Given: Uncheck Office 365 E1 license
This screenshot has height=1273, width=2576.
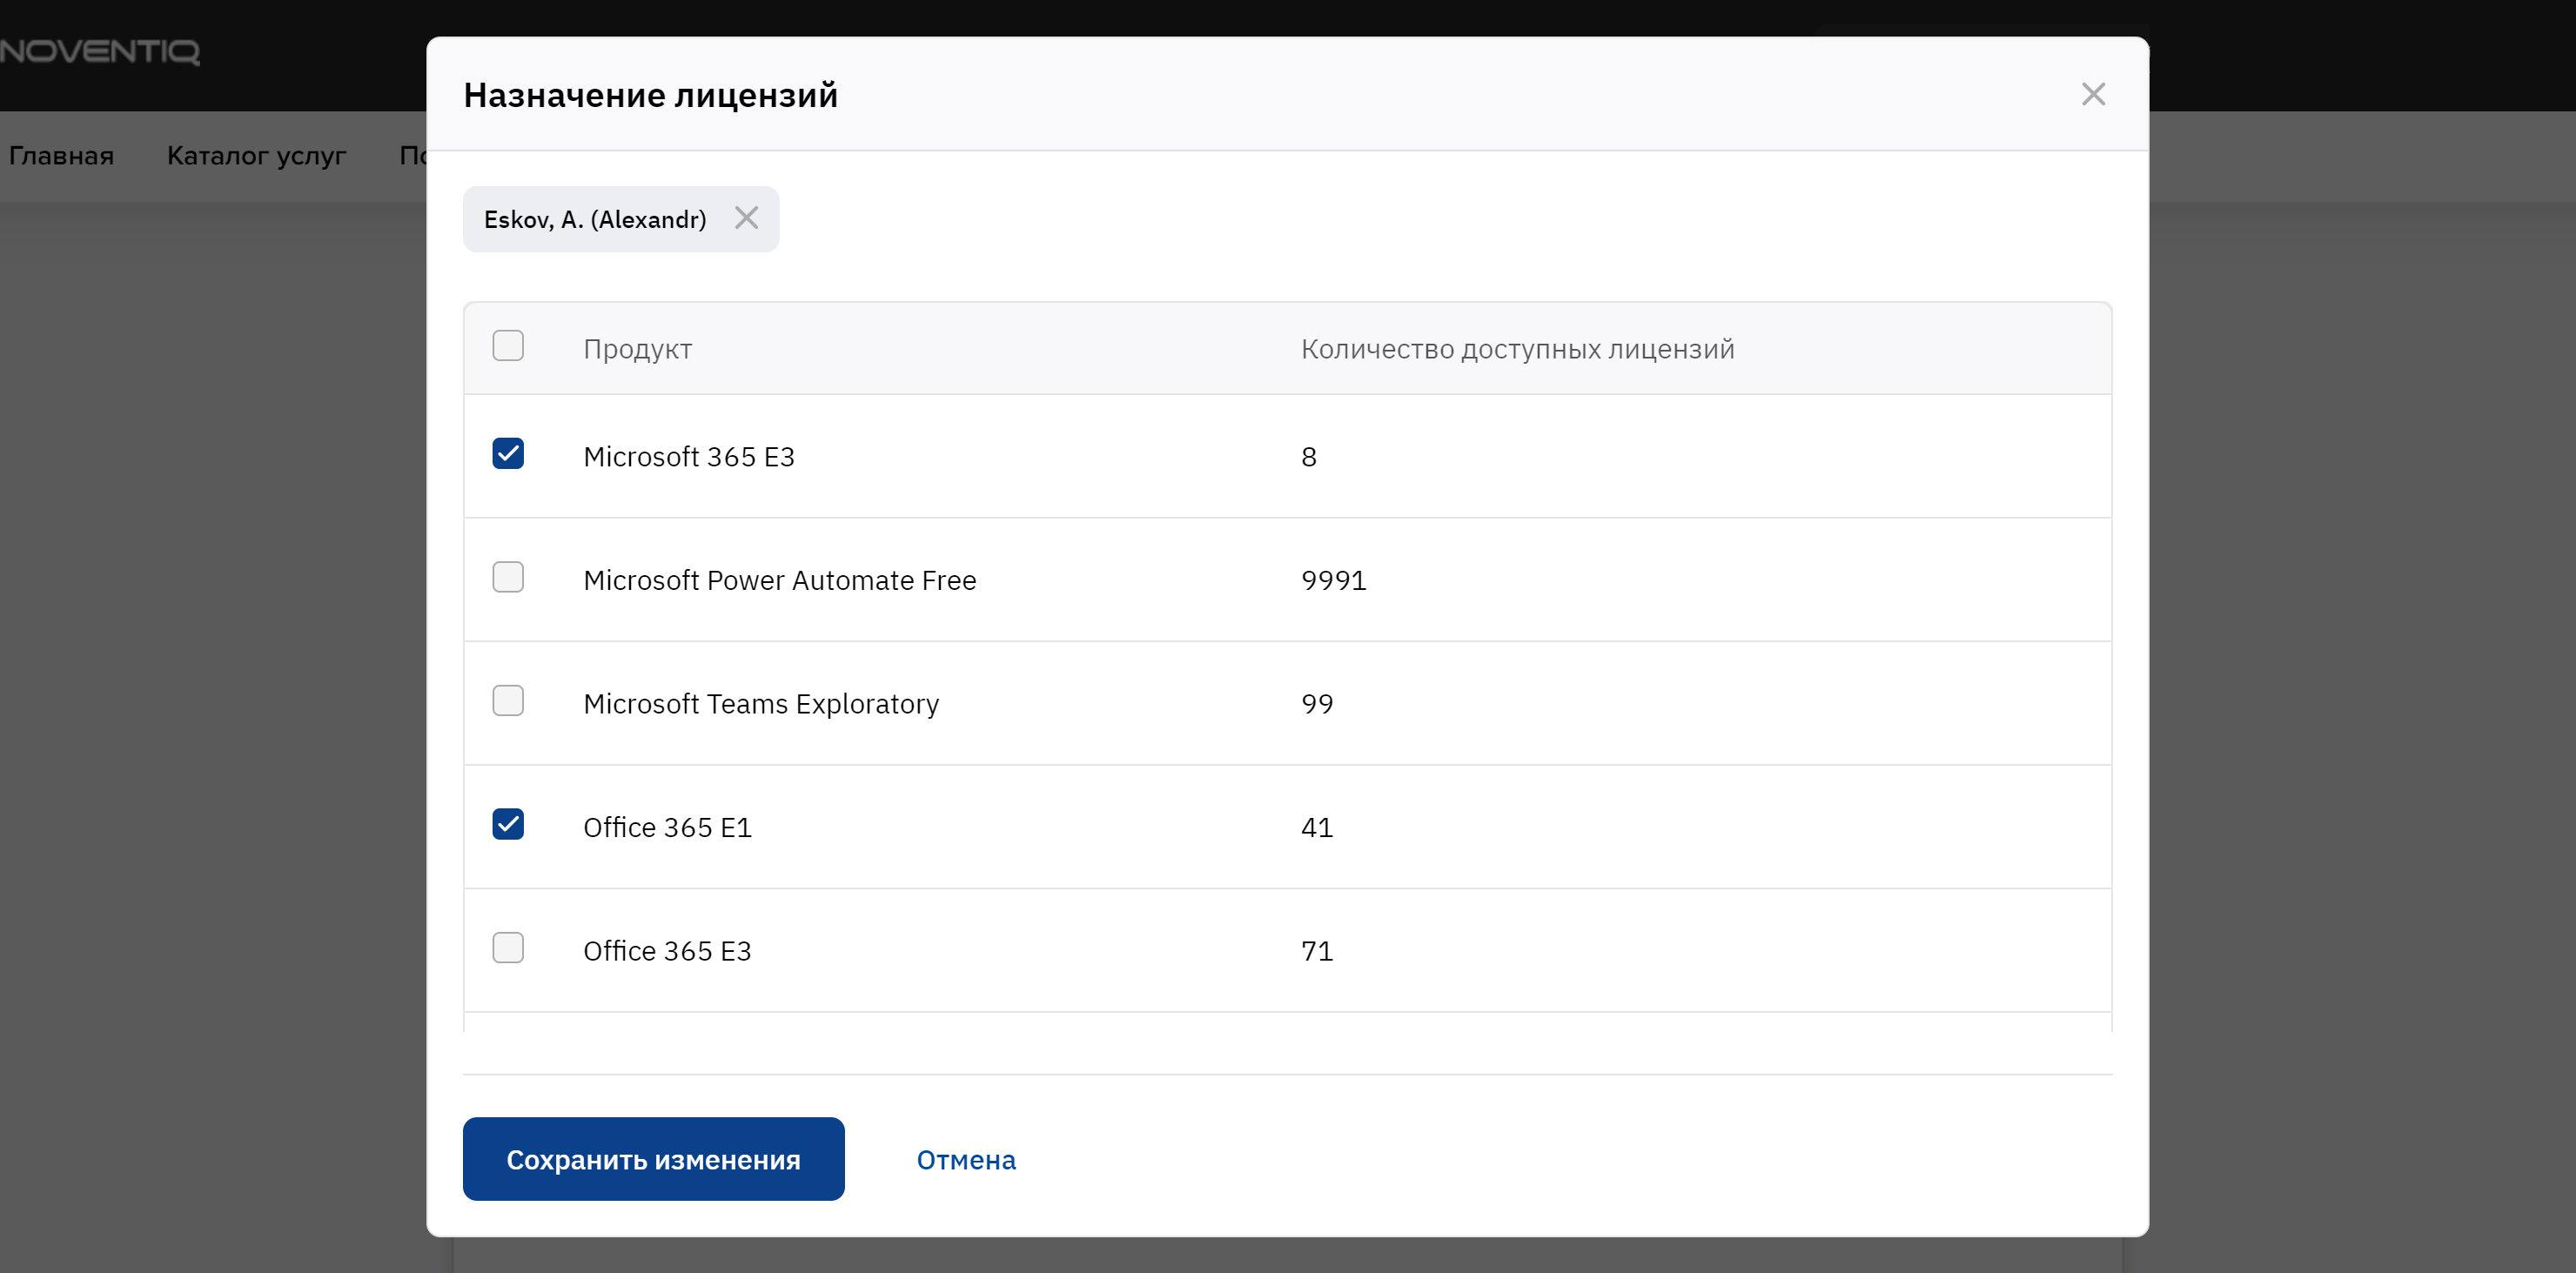Looking at the screenshot, I should (x=508, y=824).
